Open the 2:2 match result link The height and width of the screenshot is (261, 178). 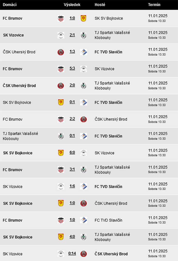[x=72, y=119]
